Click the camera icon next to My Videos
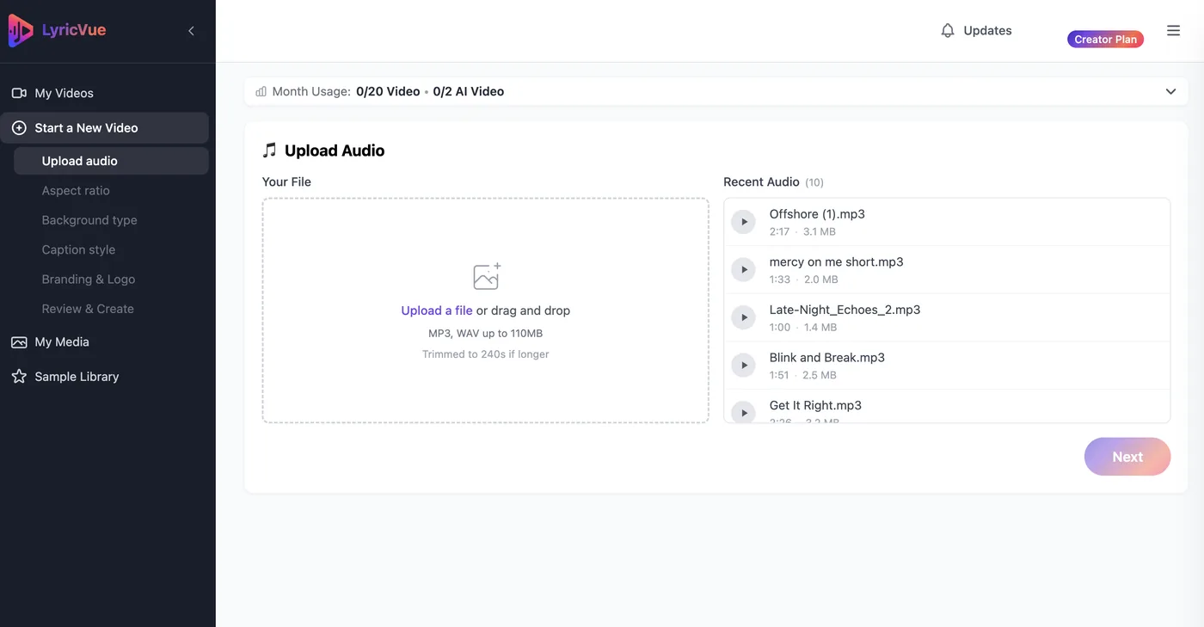Image resolution: width=1204 pixels, height=627 pixels. (19, 93)
